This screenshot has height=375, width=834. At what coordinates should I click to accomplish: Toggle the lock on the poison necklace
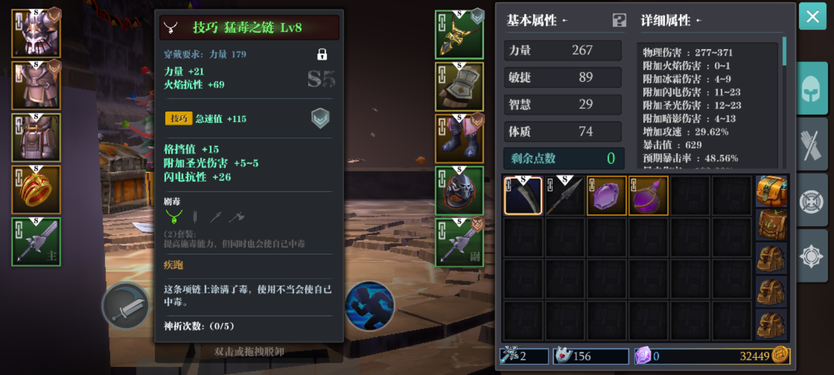(x=322, y=54)
